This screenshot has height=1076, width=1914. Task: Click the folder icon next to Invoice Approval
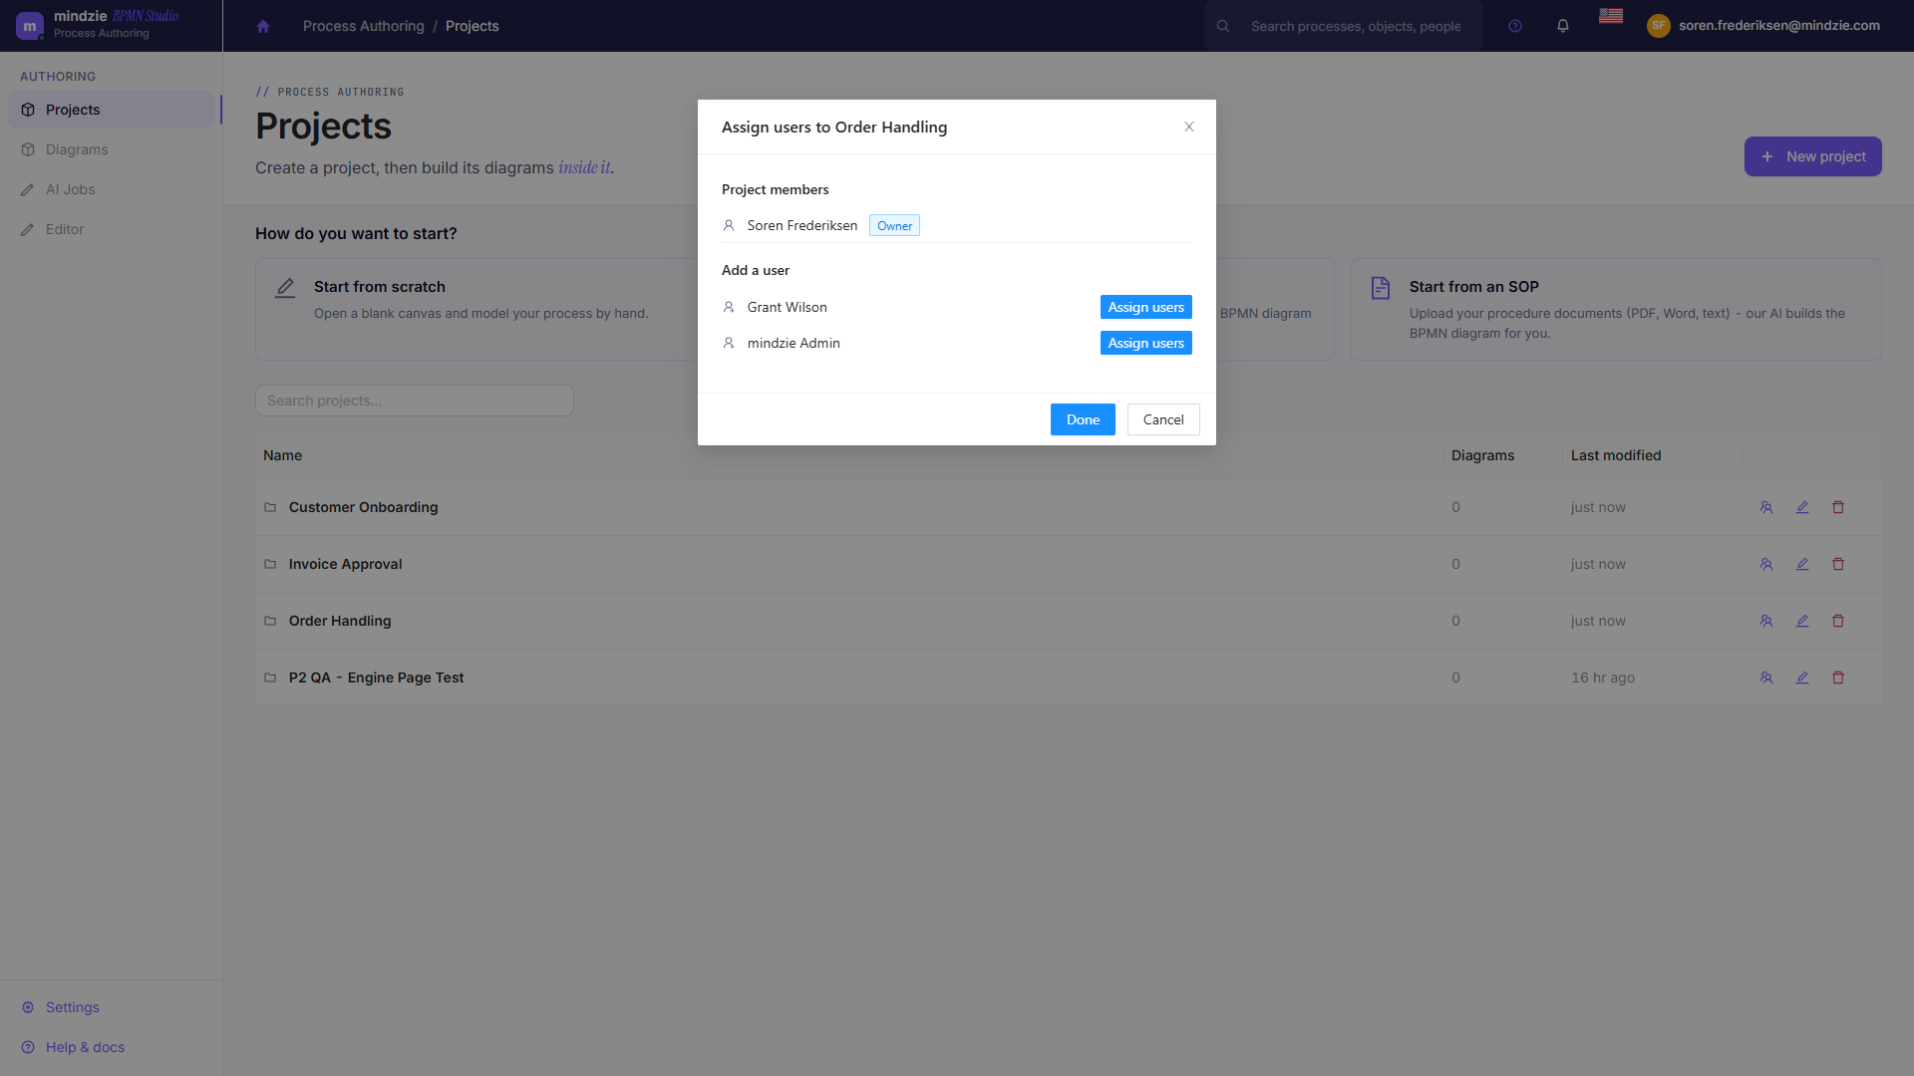(270, 565)
